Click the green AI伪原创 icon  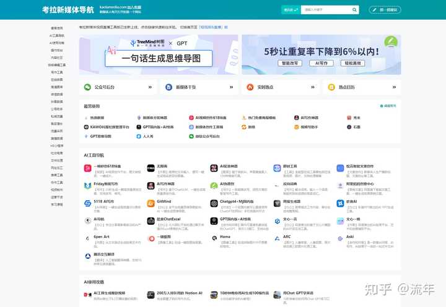214,186
